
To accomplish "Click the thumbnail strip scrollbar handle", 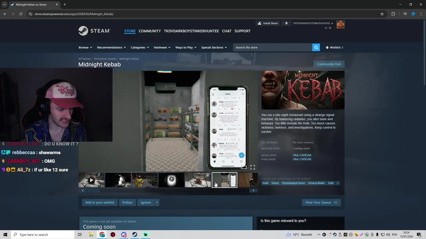I will (x=94, y=191).
